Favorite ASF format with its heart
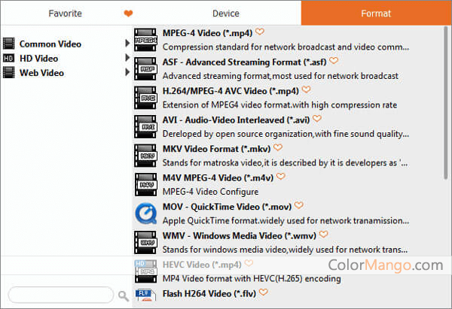The width and height of the screenshot is (452, 309). coord(334,61)
